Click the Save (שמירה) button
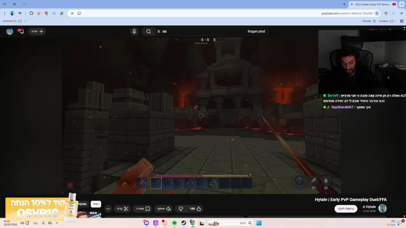 [x=143, y=209]
